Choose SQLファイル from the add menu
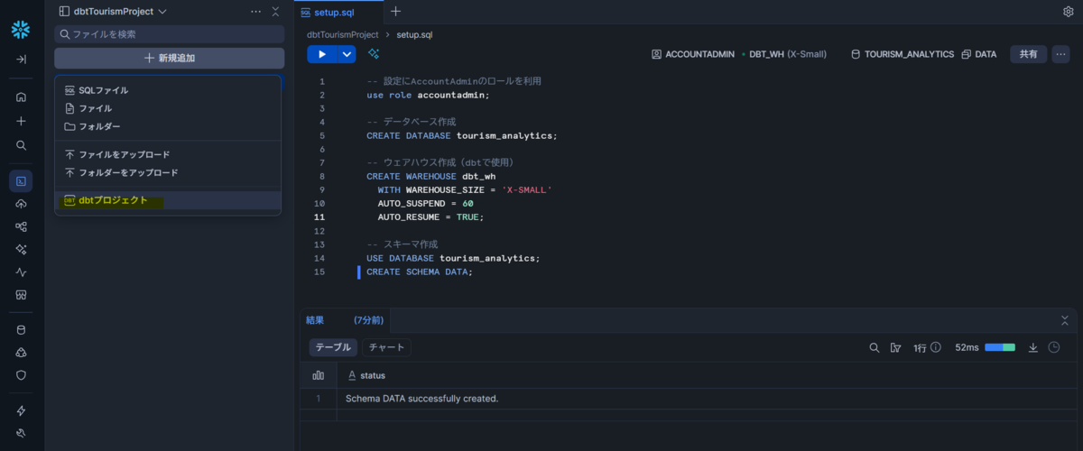Screen dimensions: 1083x451 [x=168, y=90]
